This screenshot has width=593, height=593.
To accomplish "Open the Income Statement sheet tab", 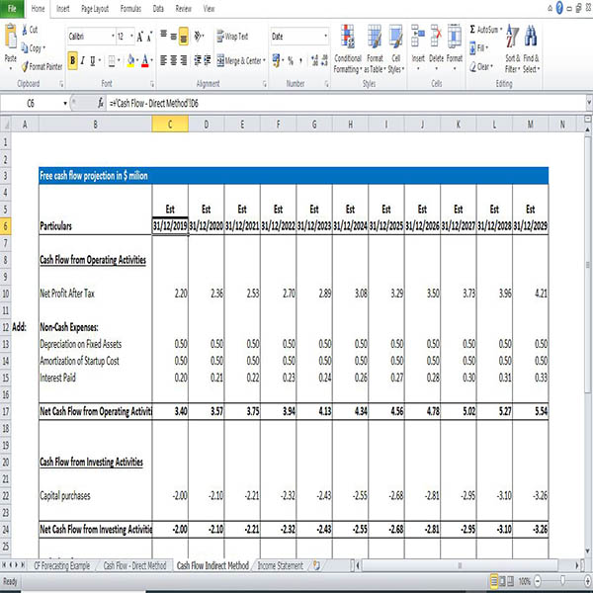I will click(281, 565).
